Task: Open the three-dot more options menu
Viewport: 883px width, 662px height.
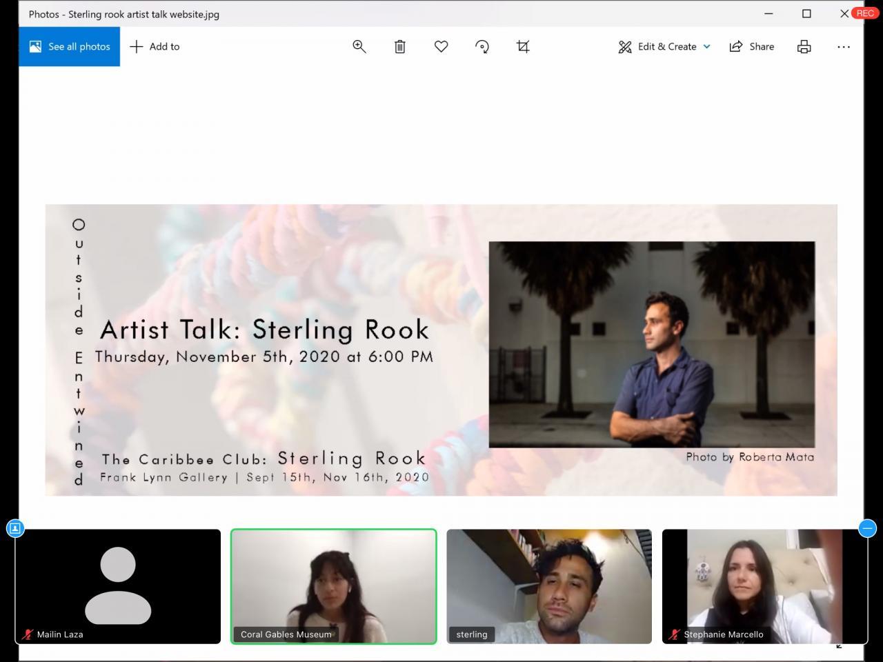Action: [843, 47]
